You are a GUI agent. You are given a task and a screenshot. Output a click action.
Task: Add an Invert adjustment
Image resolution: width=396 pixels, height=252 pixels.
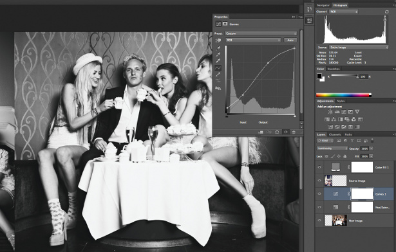click(330, 127)
